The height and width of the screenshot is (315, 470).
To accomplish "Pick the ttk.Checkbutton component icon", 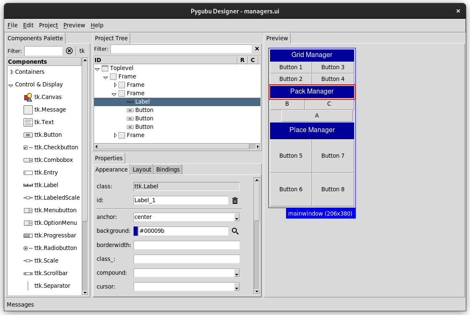I will click(28, 147).
